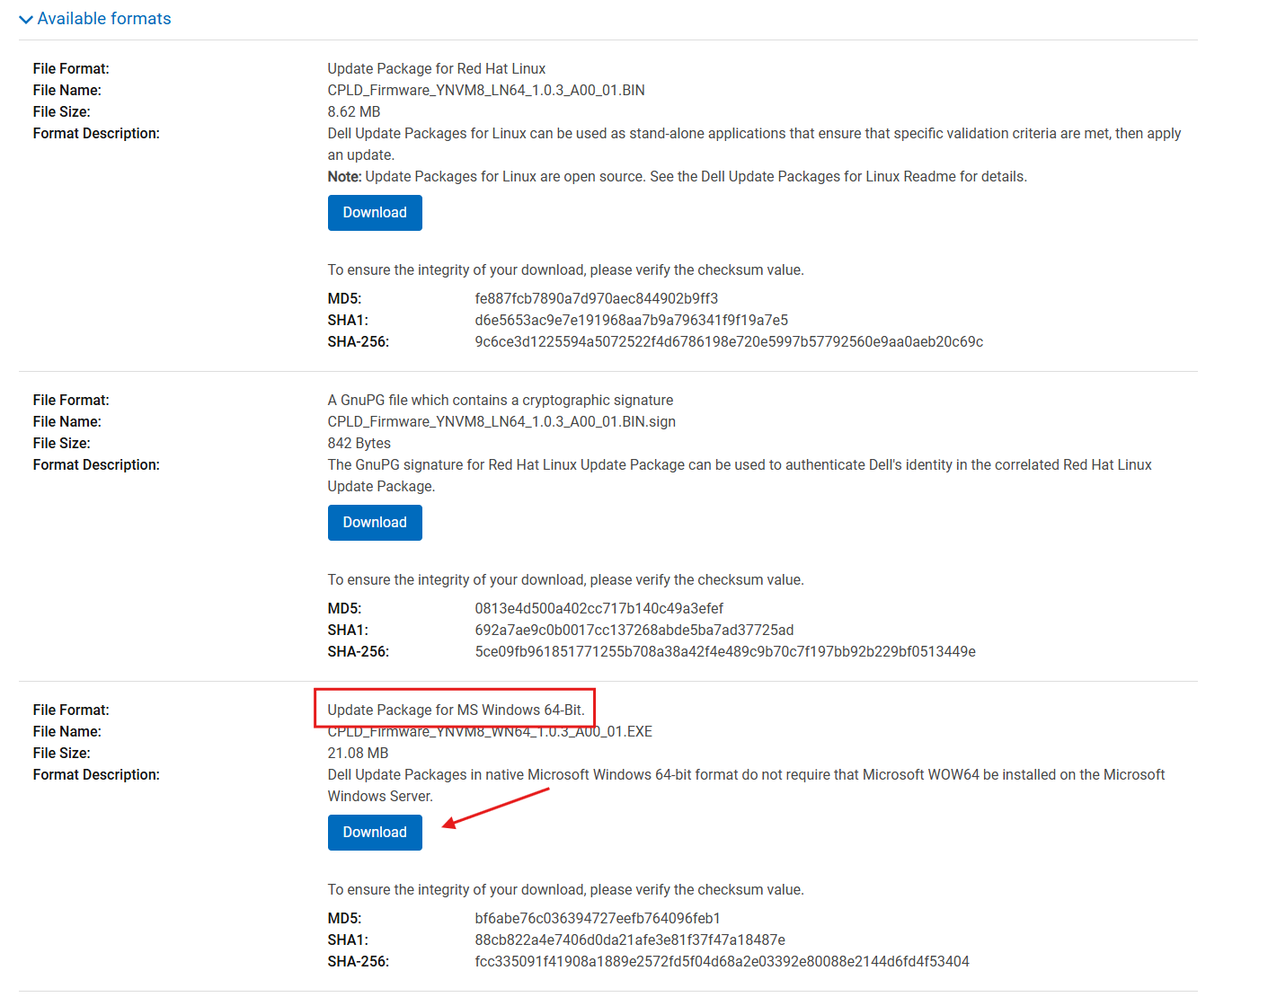Image resolution: width=1268 pixels, height=997 pixels.
Task: Click CPLD_Firmware_YNVM8_LN64_1.0.3_A00_01.BIN file name
Action: tap(486, 90)
